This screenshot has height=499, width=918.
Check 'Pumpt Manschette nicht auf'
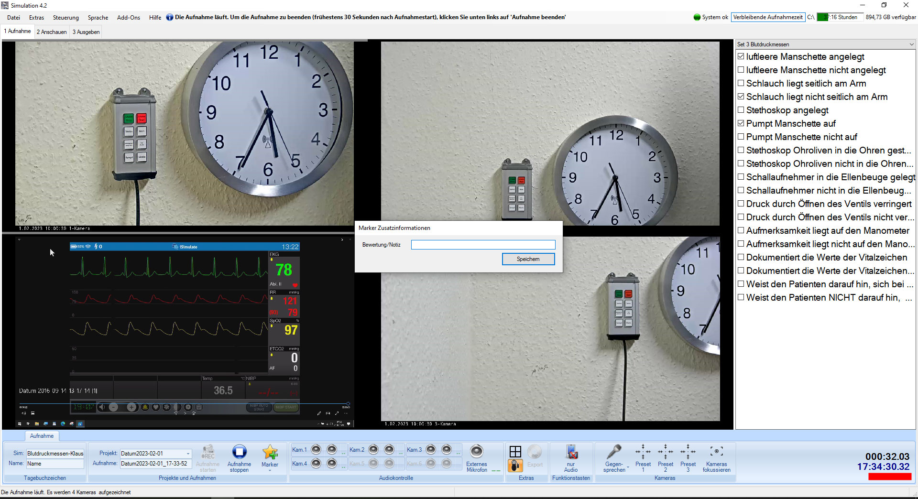741,137
